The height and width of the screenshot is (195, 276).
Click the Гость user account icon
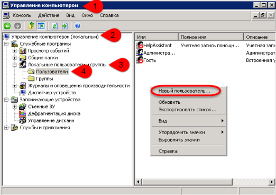(140, 60)
